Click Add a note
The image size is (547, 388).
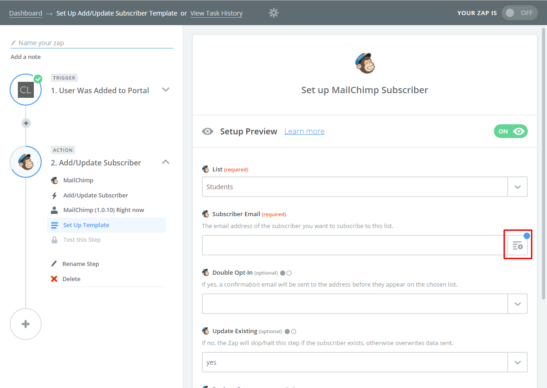[26, 57]
